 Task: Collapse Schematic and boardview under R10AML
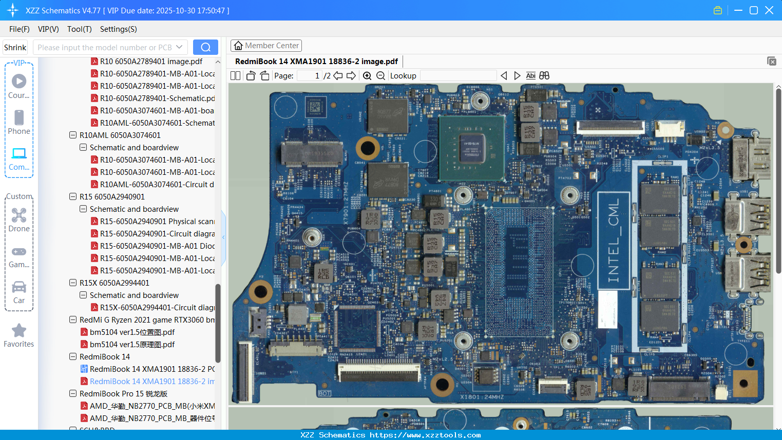tap(83, 148)
